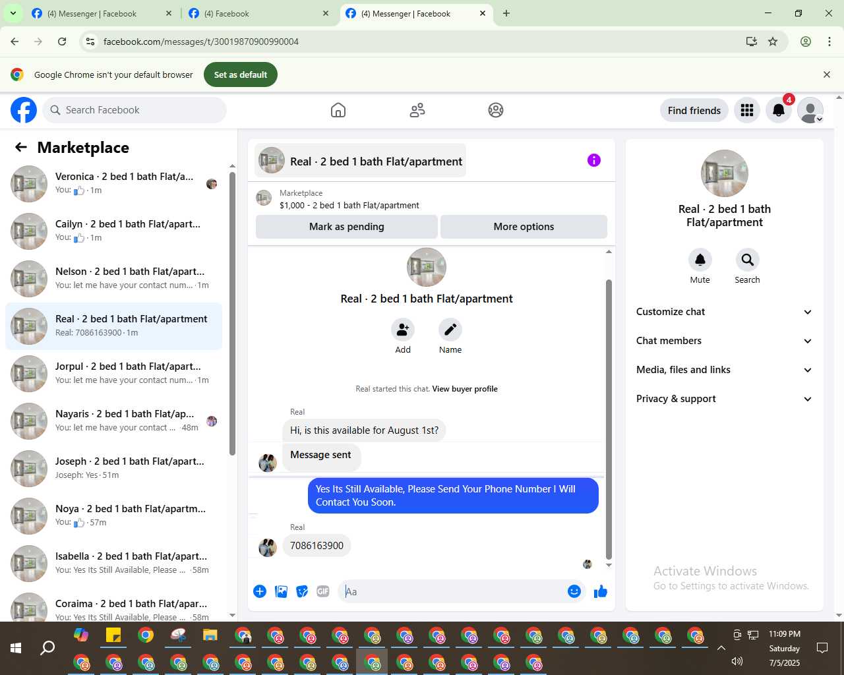844x675 pixels.
Task: Open the Nelson conversation
Action: [x=114, y=279]
